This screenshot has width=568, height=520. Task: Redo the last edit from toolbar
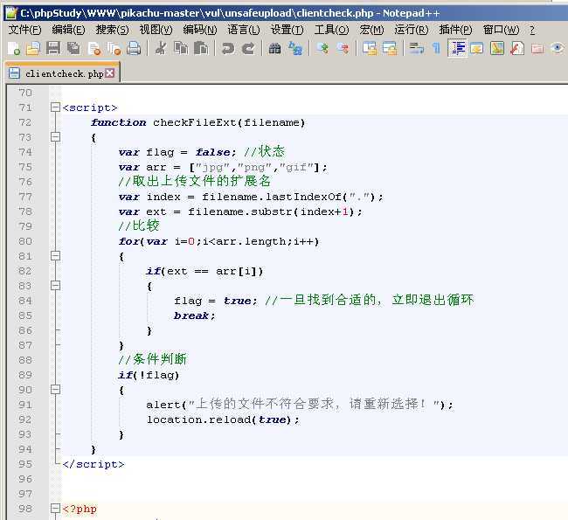(248, 48)
